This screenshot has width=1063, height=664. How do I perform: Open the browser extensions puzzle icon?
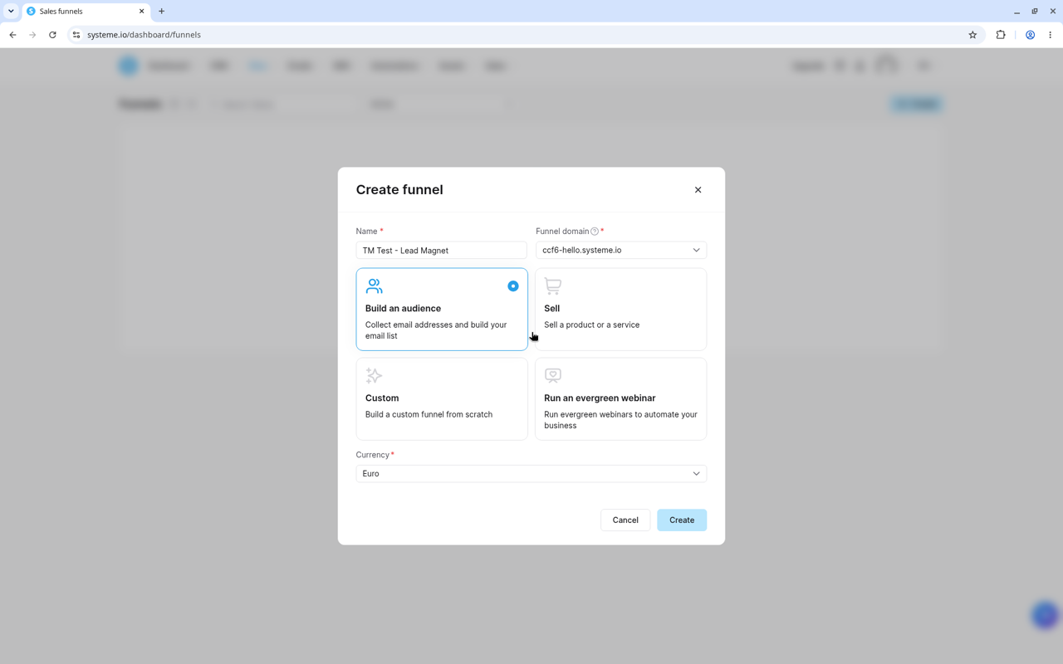[1001, 35]
